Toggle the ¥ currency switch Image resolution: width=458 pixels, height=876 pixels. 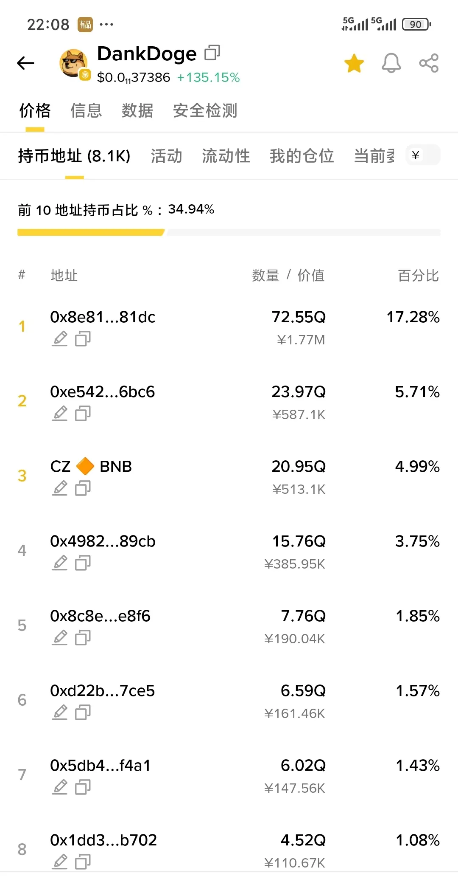(x=423, y=155)
